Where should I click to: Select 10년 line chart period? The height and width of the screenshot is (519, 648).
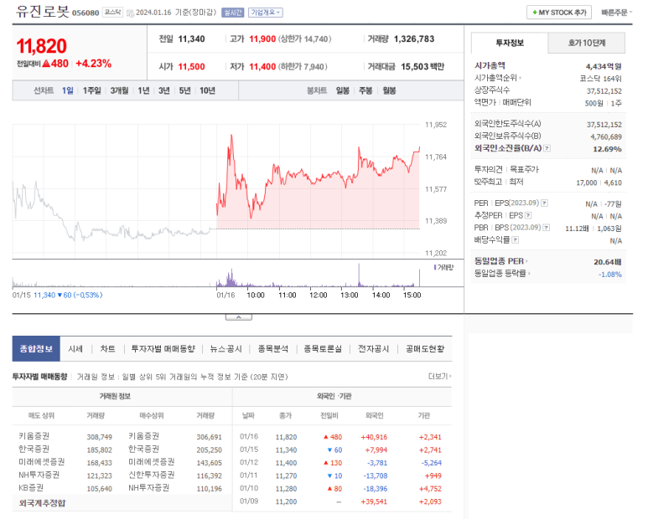pos(207,90)
